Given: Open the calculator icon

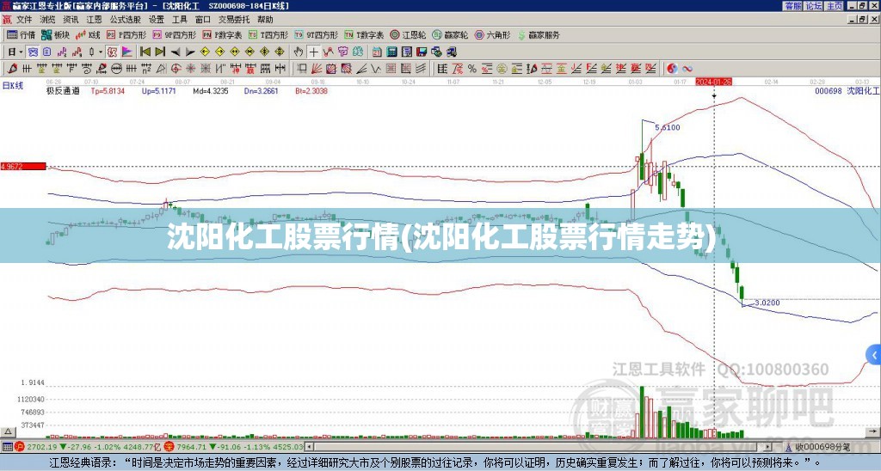Looking at the screenshot, I should [392, 52].
